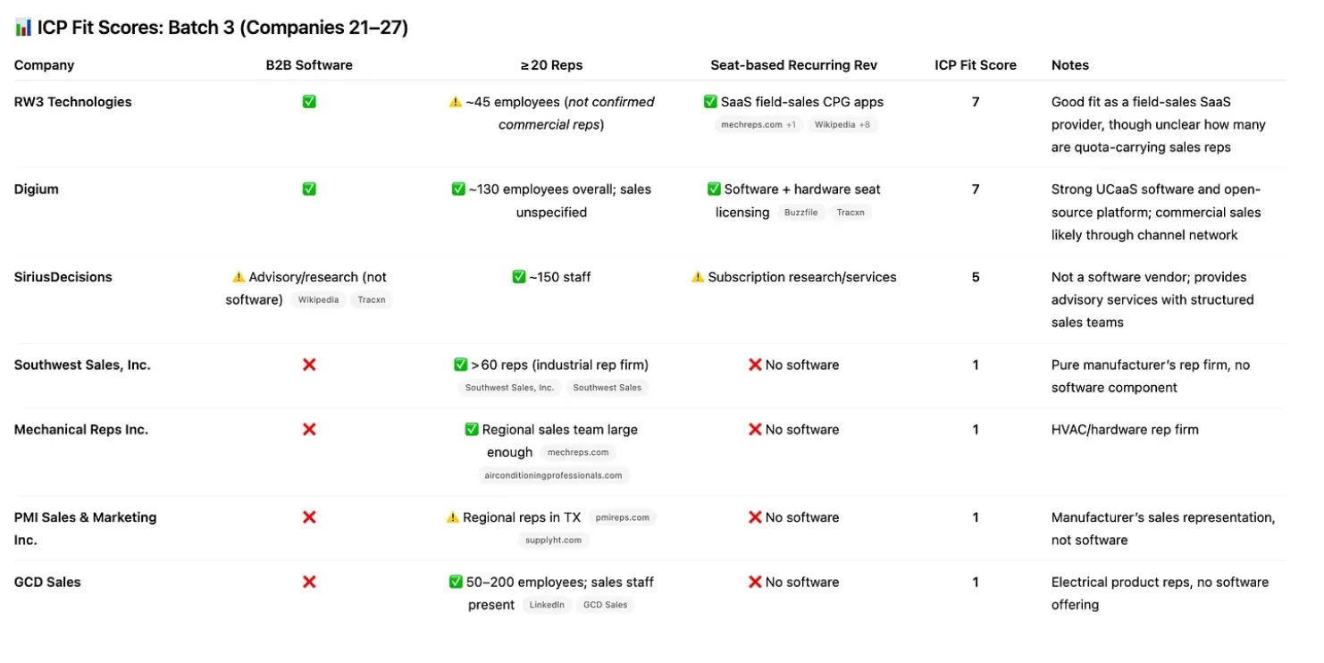Screen dimensions: 1324x663
Task: Open the Wikipedia +8 source chip
Action: tap(842, 125)
